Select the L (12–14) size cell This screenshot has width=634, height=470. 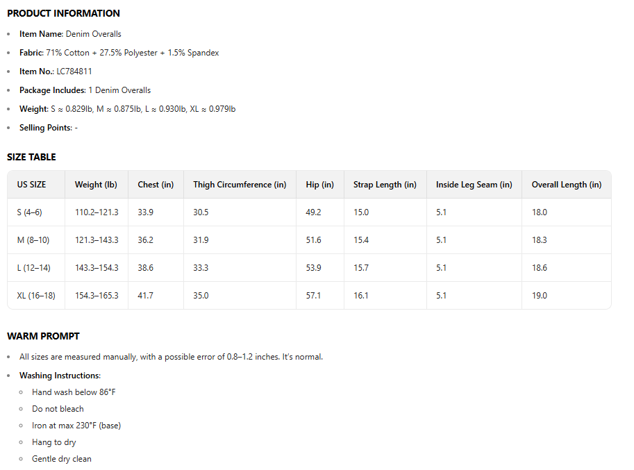33,268
